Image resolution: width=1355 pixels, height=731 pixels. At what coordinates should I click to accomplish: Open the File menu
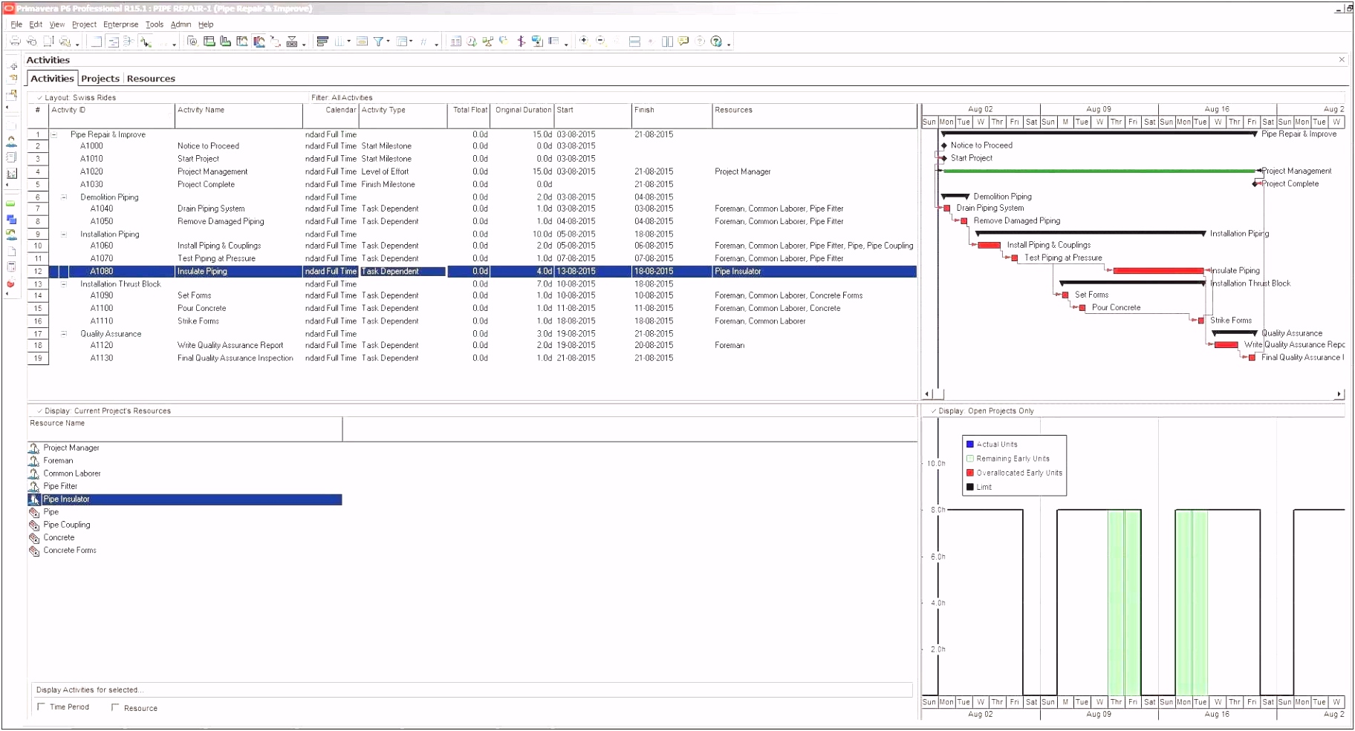16,24
